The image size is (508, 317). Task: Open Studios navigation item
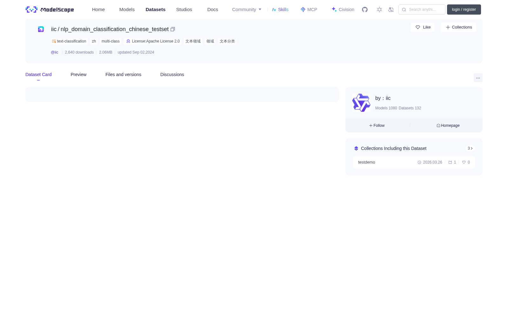tap(184, 10)
